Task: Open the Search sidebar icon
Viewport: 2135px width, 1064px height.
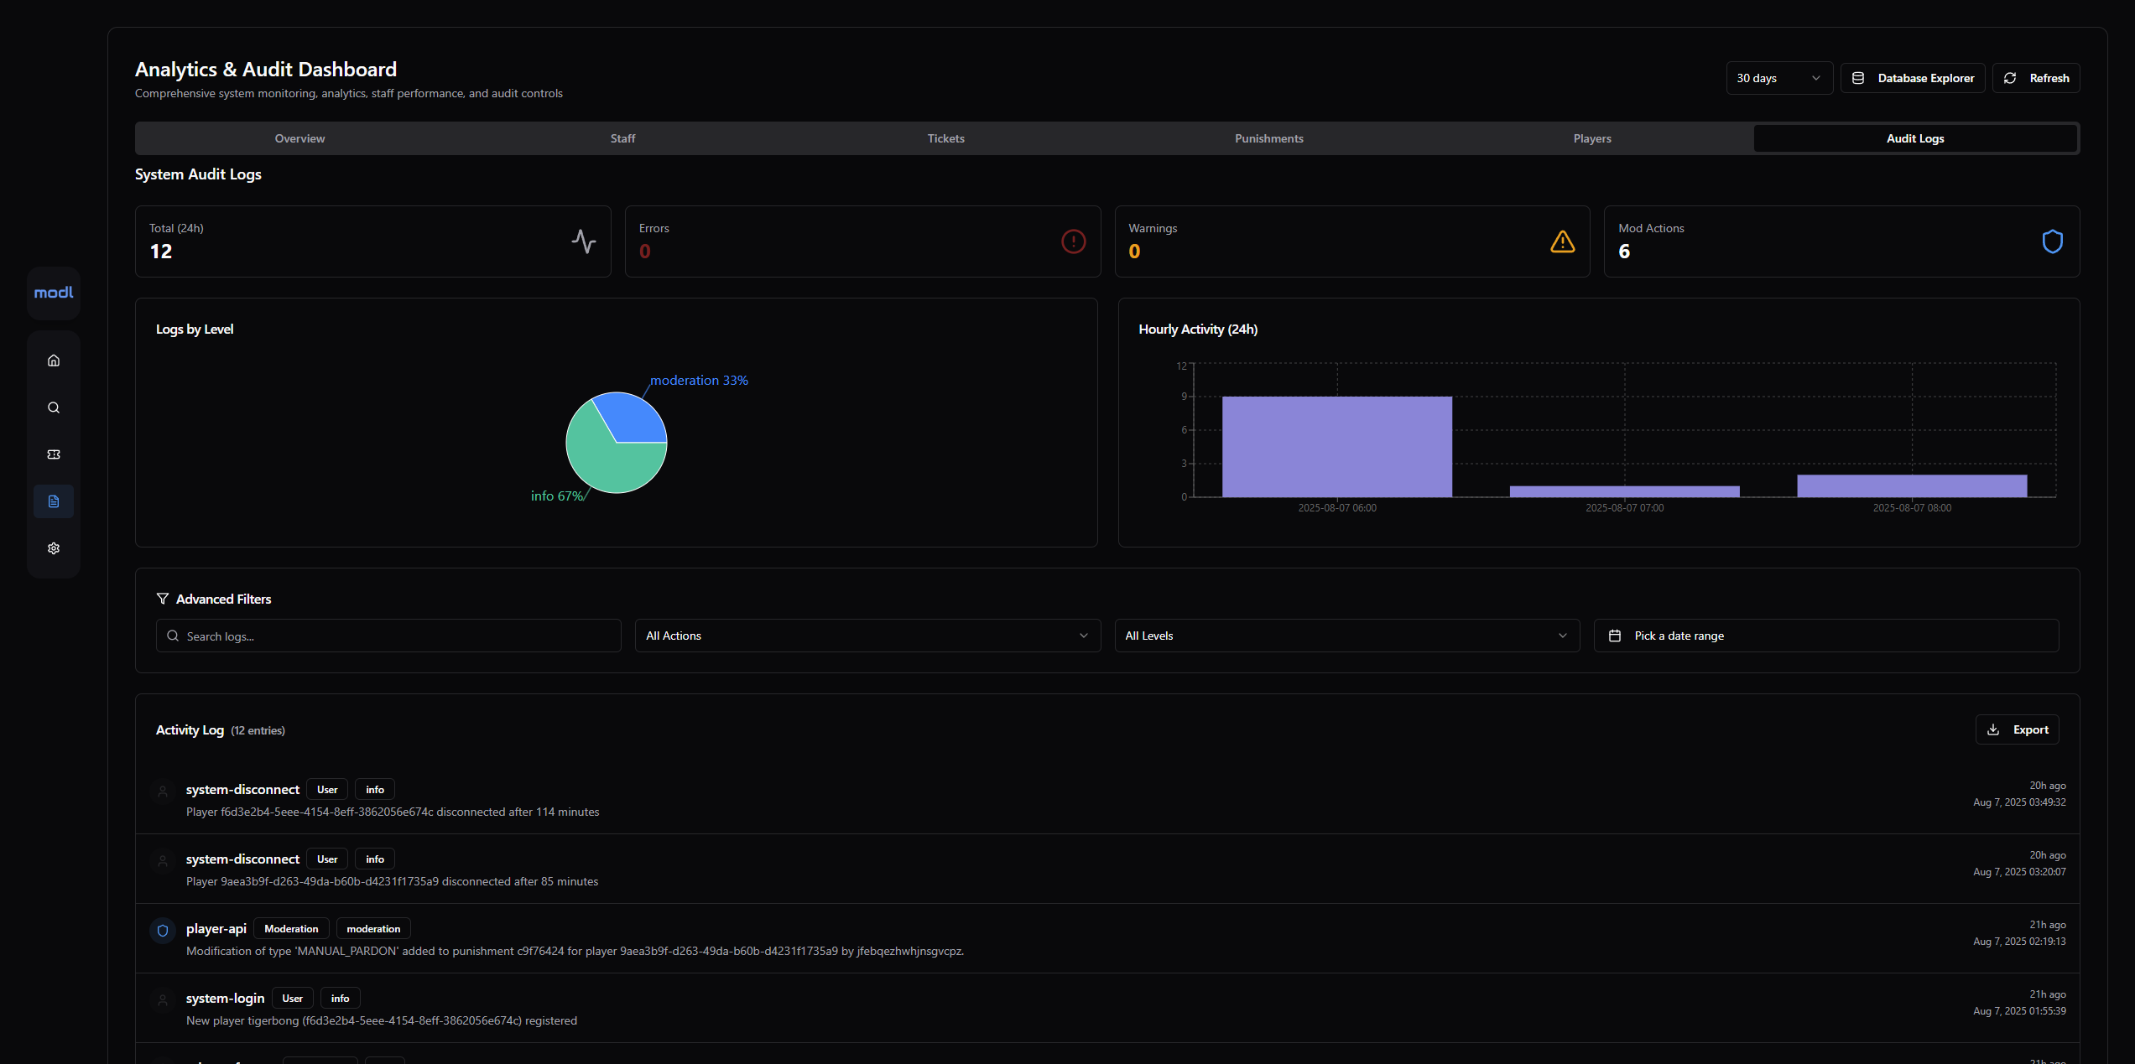Action: click(x=54, y=407)
